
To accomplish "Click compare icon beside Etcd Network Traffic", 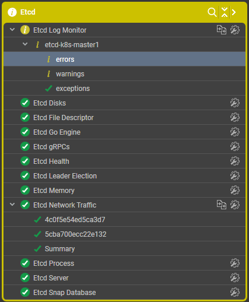I will [x=222, y=205].
